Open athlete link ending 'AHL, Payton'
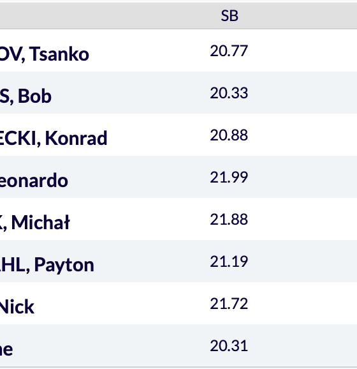Screen dimensions: 357x369 (x=47, y=264)
